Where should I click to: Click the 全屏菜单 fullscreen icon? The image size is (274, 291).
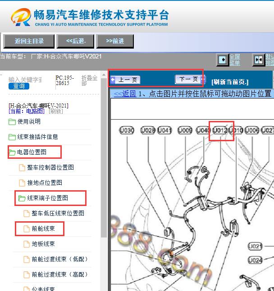pyautogui.click(x=223, y=60)
